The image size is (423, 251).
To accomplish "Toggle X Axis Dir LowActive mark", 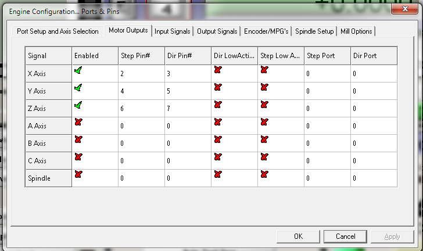I will pyautogui.click(x=218, y=70).
